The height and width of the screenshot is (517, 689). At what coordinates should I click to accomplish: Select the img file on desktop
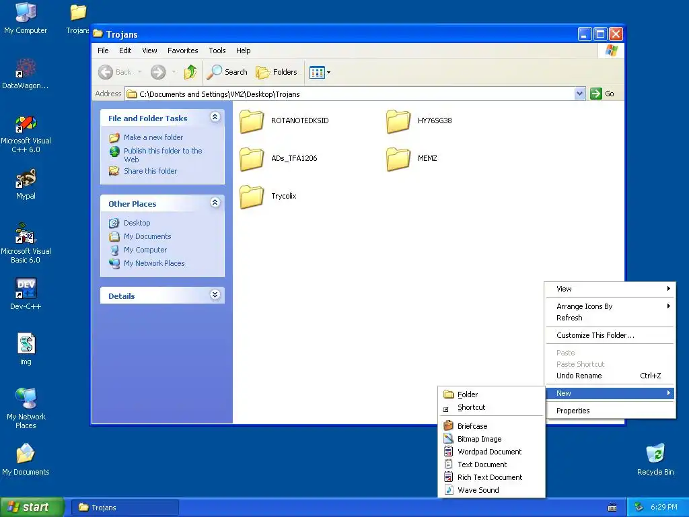tap(26, 349)
